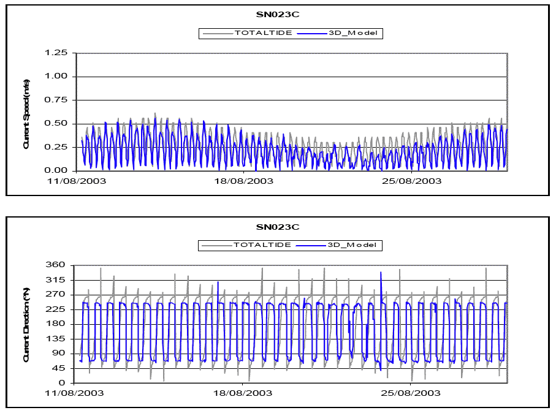Pick the gray TOTALTIDE line swatch in the speed chart legend

217,34
